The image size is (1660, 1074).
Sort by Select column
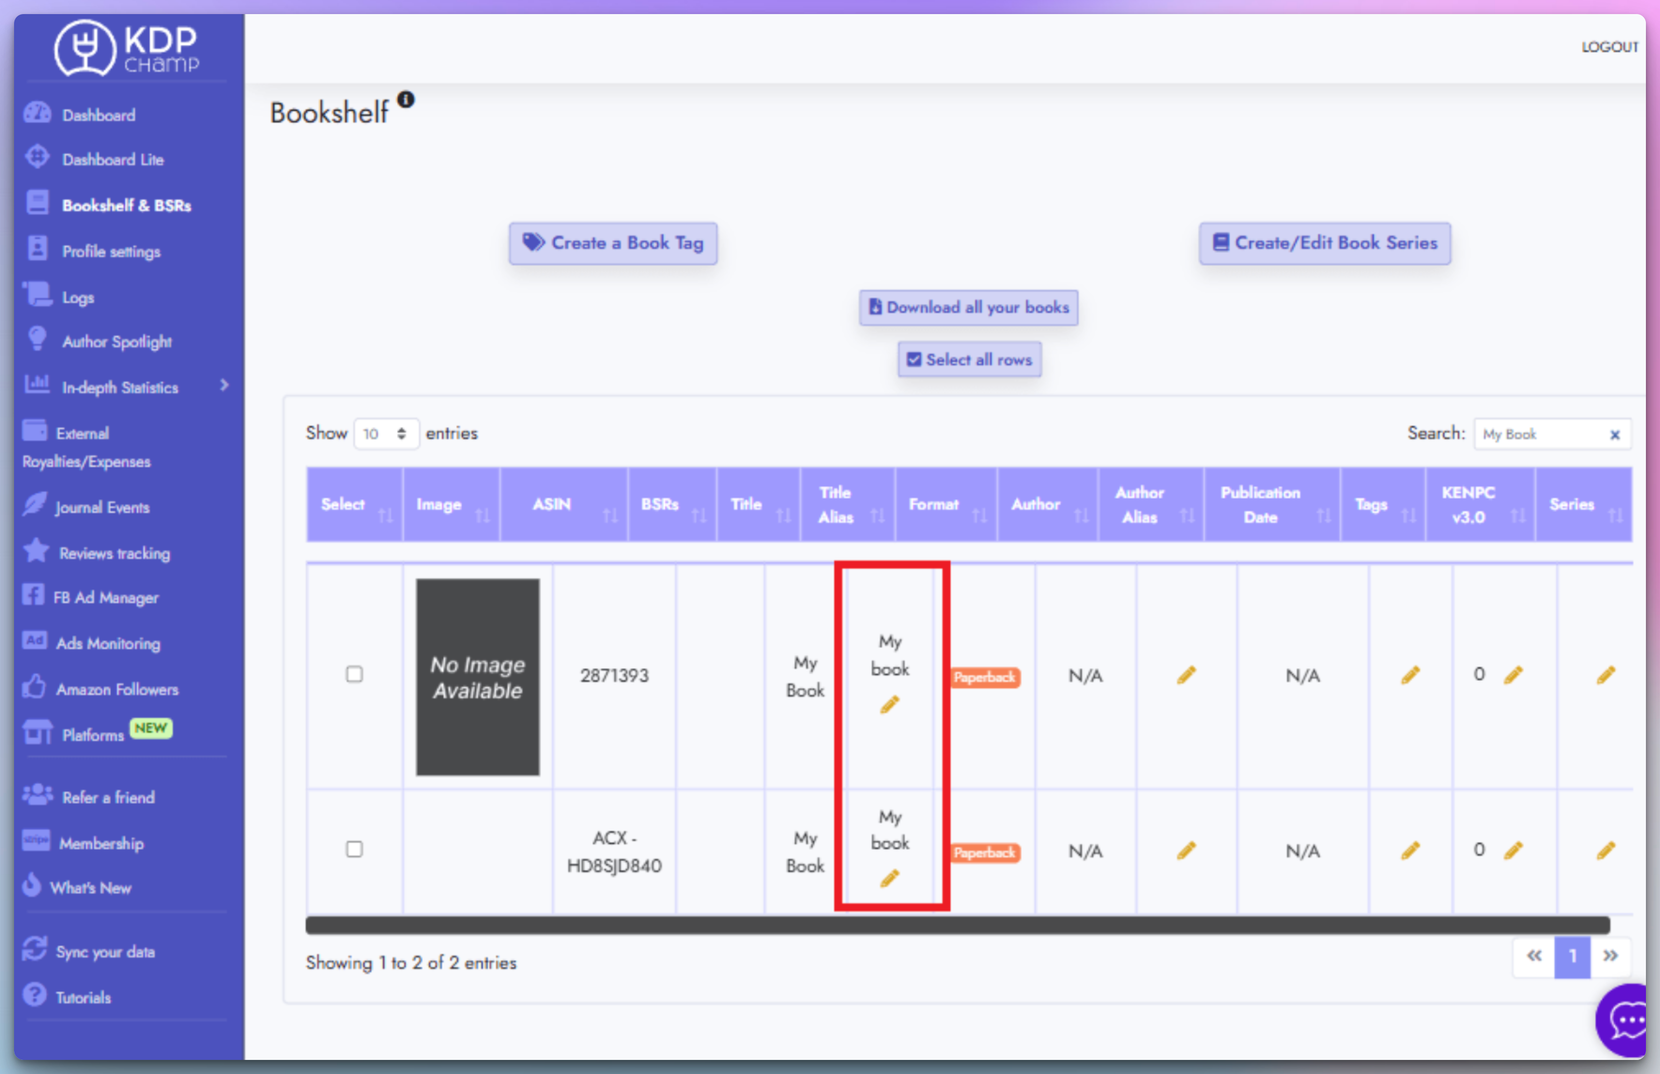[354, 505]
